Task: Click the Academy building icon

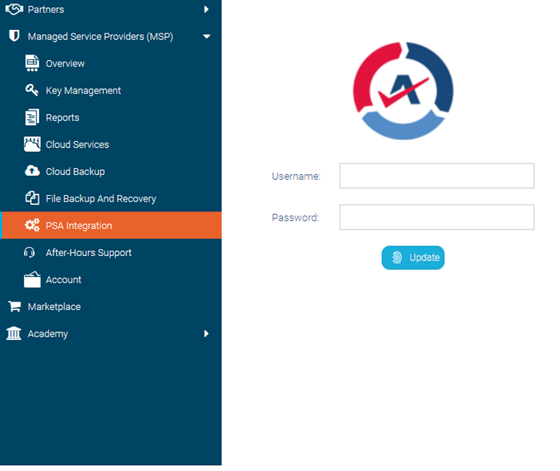Action: pyautogui.click(x=14, y=333)
